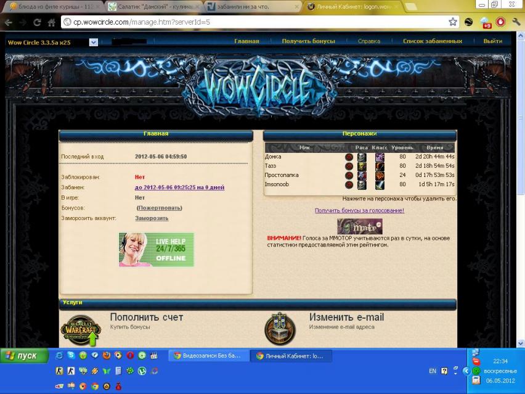Click the Live Help offline banner
Image resolution: width=525 pixels, height=394 pixels.
[x=157, y=250]
